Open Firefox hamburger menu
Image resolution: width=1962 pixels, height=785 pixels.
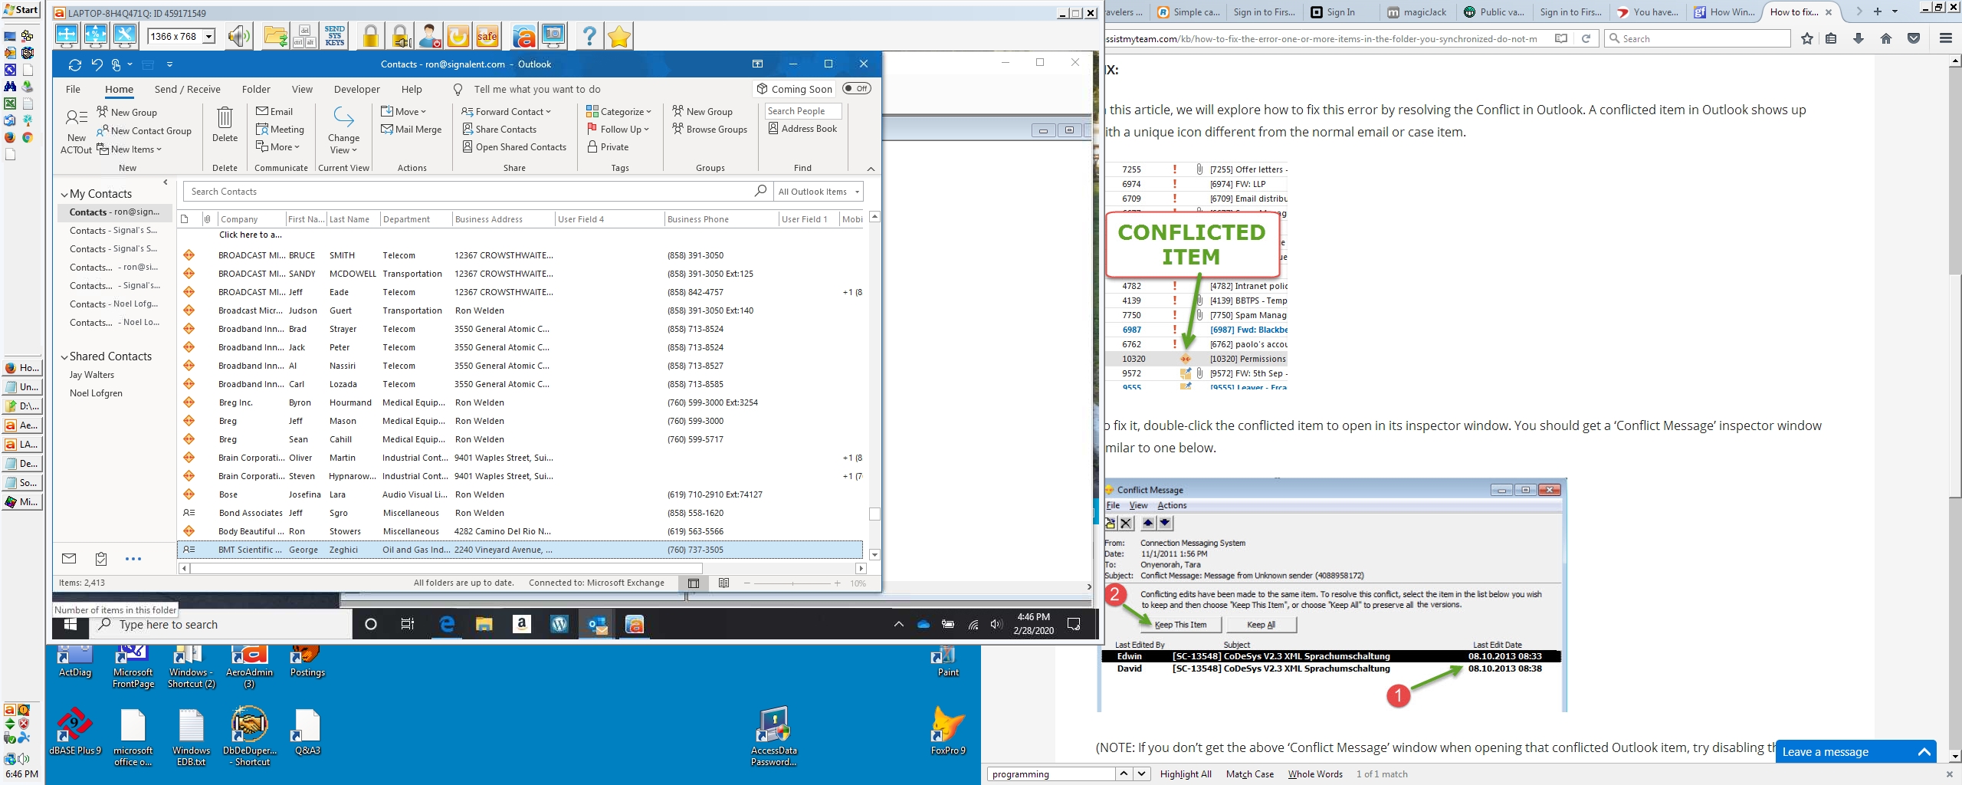pyautogui.click(x=1945, y=38)
